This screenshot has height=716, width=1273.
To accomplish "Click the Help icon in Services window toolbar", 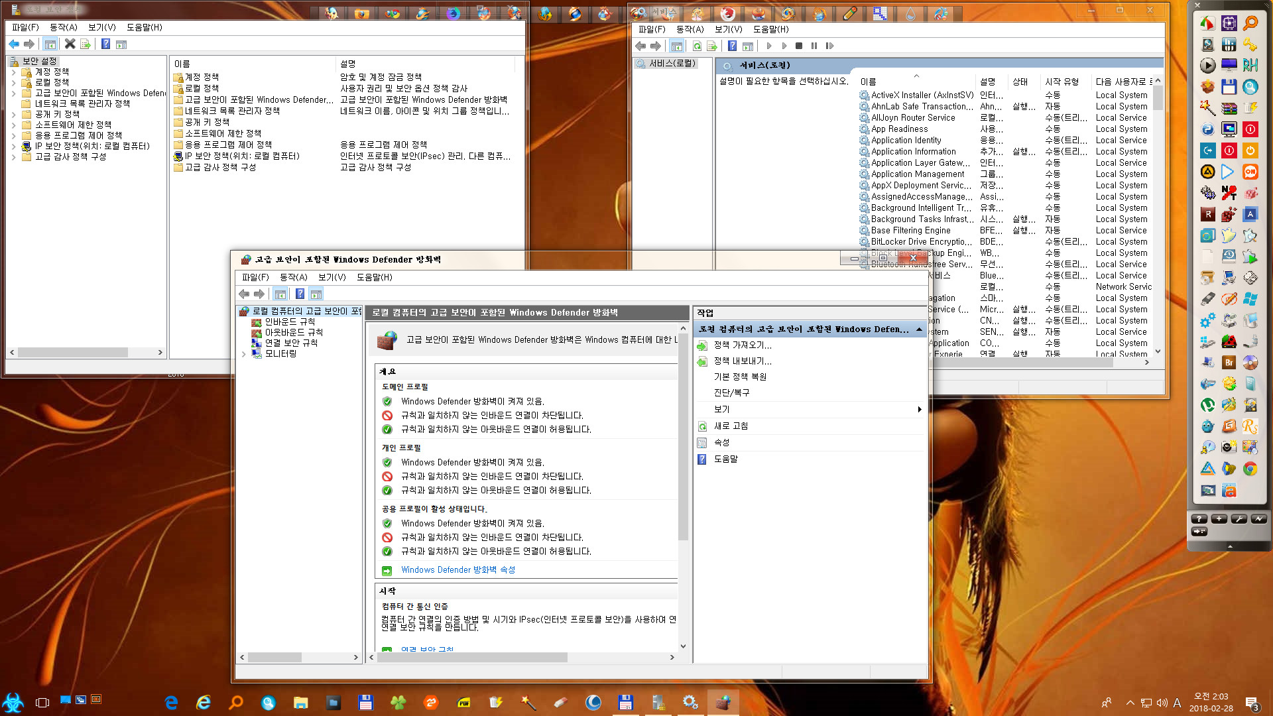I will pyautogui.click(x=732, y=46).
